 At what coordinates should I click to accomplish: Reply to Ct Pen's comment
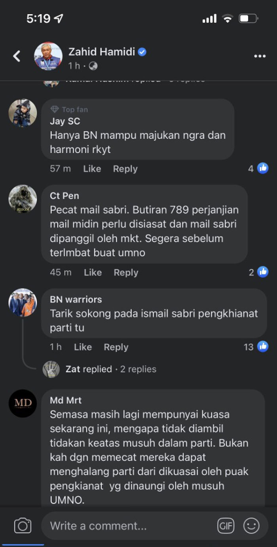tap(126, 272)
